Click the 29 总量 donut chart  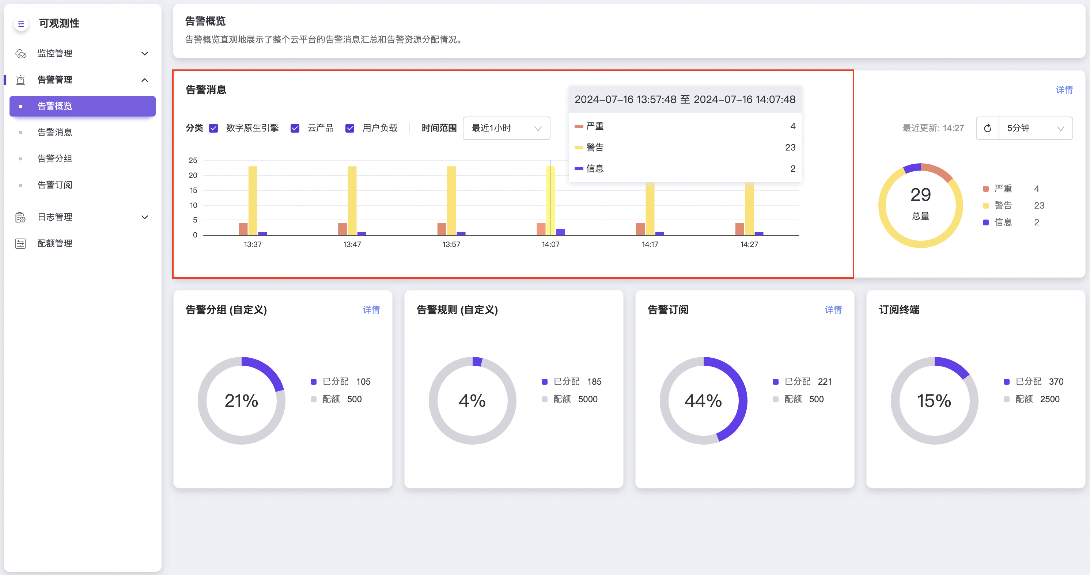(920, 205)
